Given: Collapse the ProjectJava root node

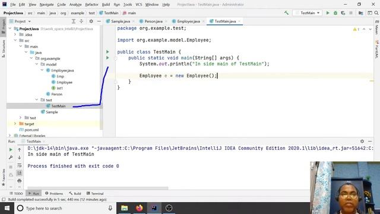Looking at the screenshot, I should tap(10, 29).
